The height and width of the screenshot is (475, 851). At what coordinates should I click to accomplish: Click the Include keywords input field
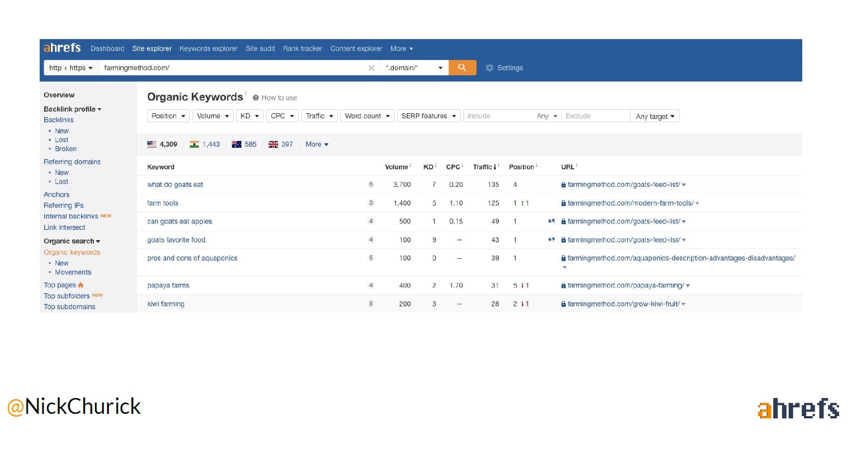pyautogui.click(x=499, y=116)
